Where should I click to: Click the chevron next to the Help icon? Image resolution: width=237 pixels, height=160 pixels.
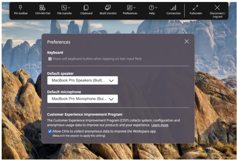(156, 8)
